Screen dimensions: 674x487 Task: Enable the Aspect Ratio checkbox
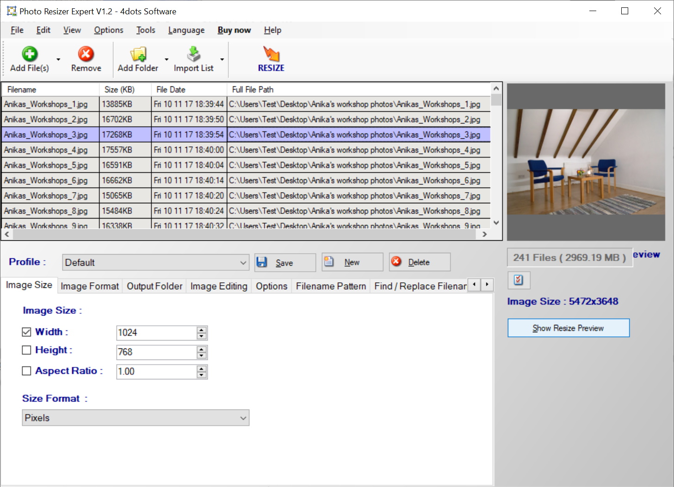[x=26, y=371]
